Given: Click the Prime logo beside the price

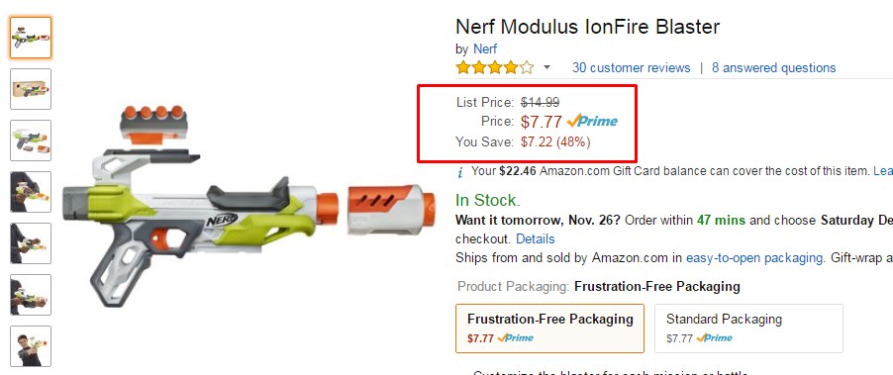Looking at the screenshot, I should tap(592, 121).
